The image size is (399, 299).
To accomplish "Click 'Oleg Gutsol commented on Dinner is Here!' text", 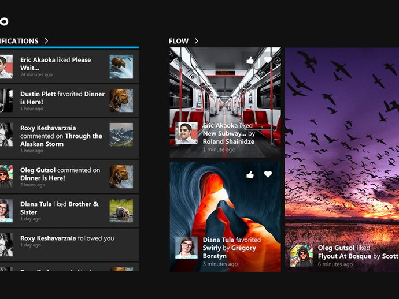I will tap(60, 174).
